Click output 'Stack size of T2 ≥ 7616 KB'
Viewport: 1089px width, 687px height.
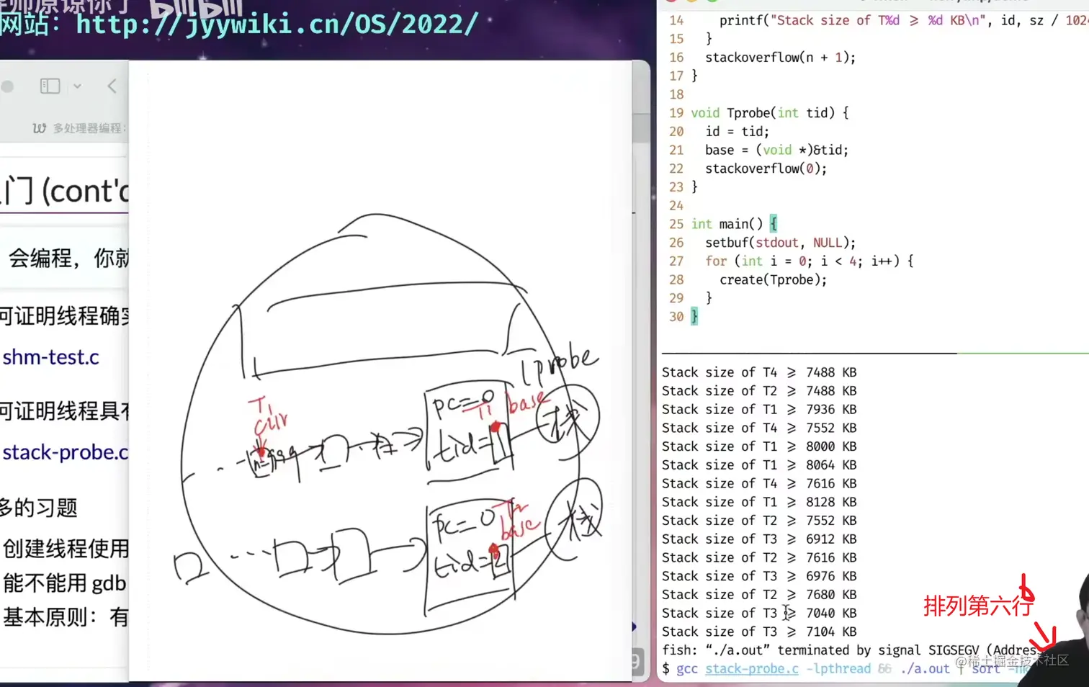(759, 557)
